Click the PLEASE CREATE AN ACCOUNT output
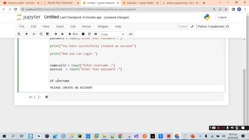The image size is (249, 140). [x=71, y=87]
